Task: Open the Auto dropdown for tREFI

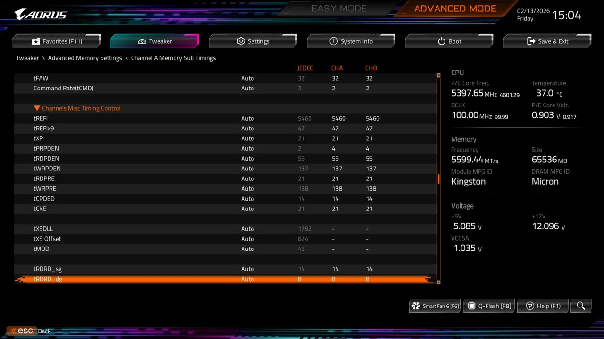Action: click(x=248, y=118)
